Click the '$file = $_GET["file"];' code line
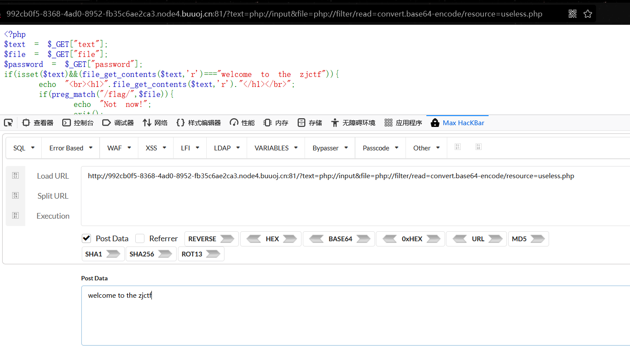The height and width of the screenshot is (346, 630). point(56,54)
